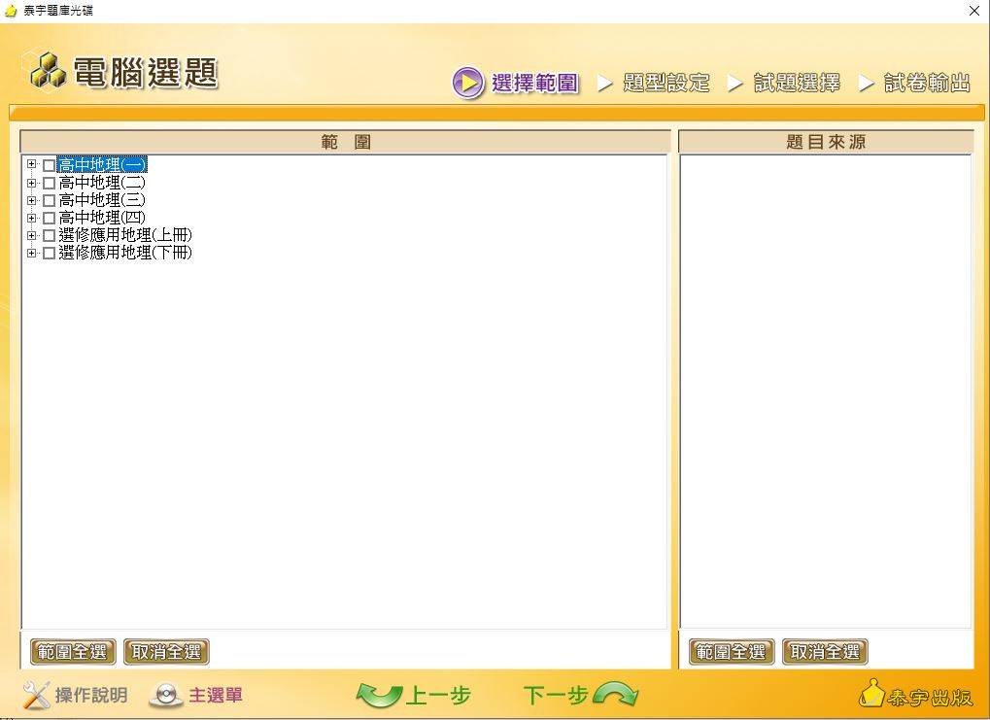Proceed with 下一步
Screen dimensions: 990x720
(x=557, y=696)
